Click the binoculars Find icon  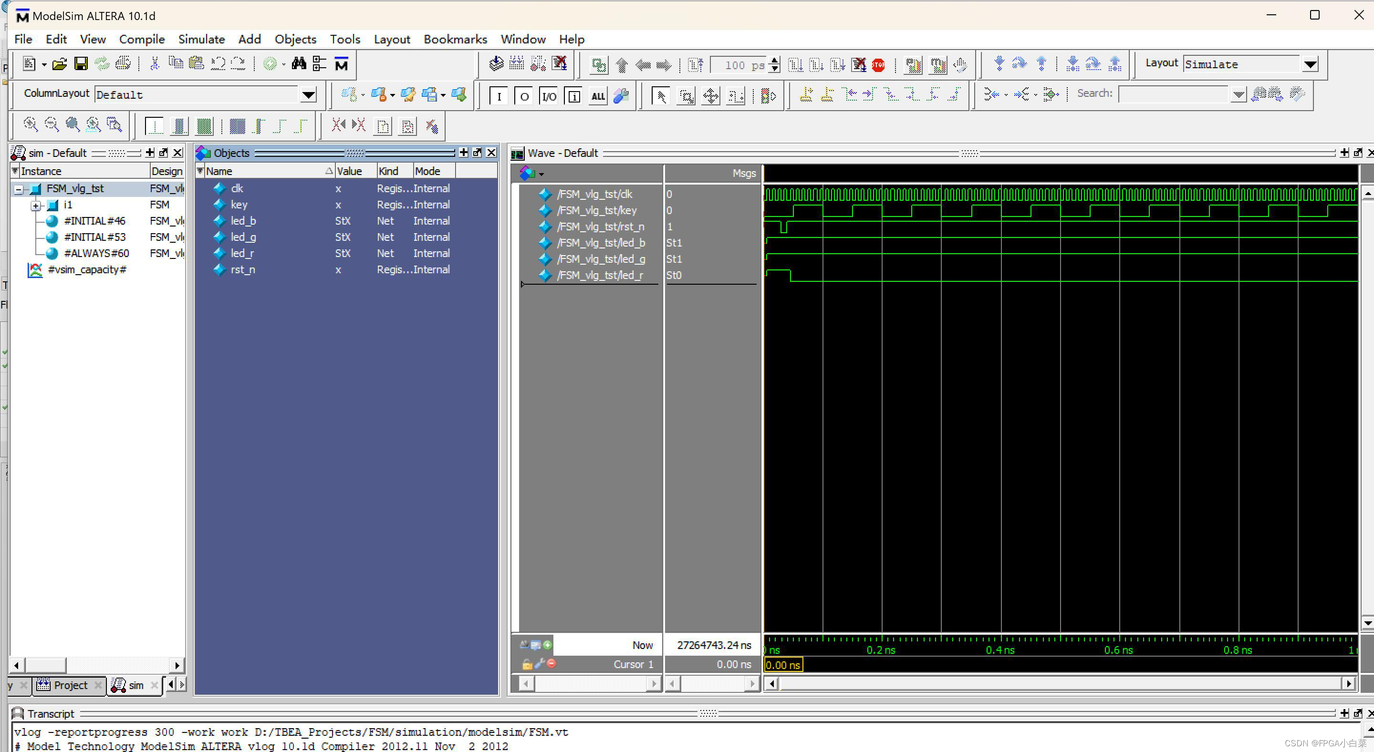(299, 64)
